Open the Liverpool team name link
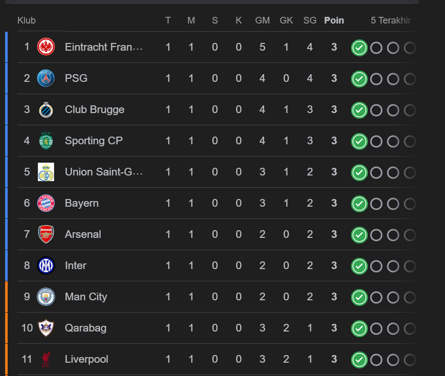This screenshot has height=376, width=445. click(86, 359)
